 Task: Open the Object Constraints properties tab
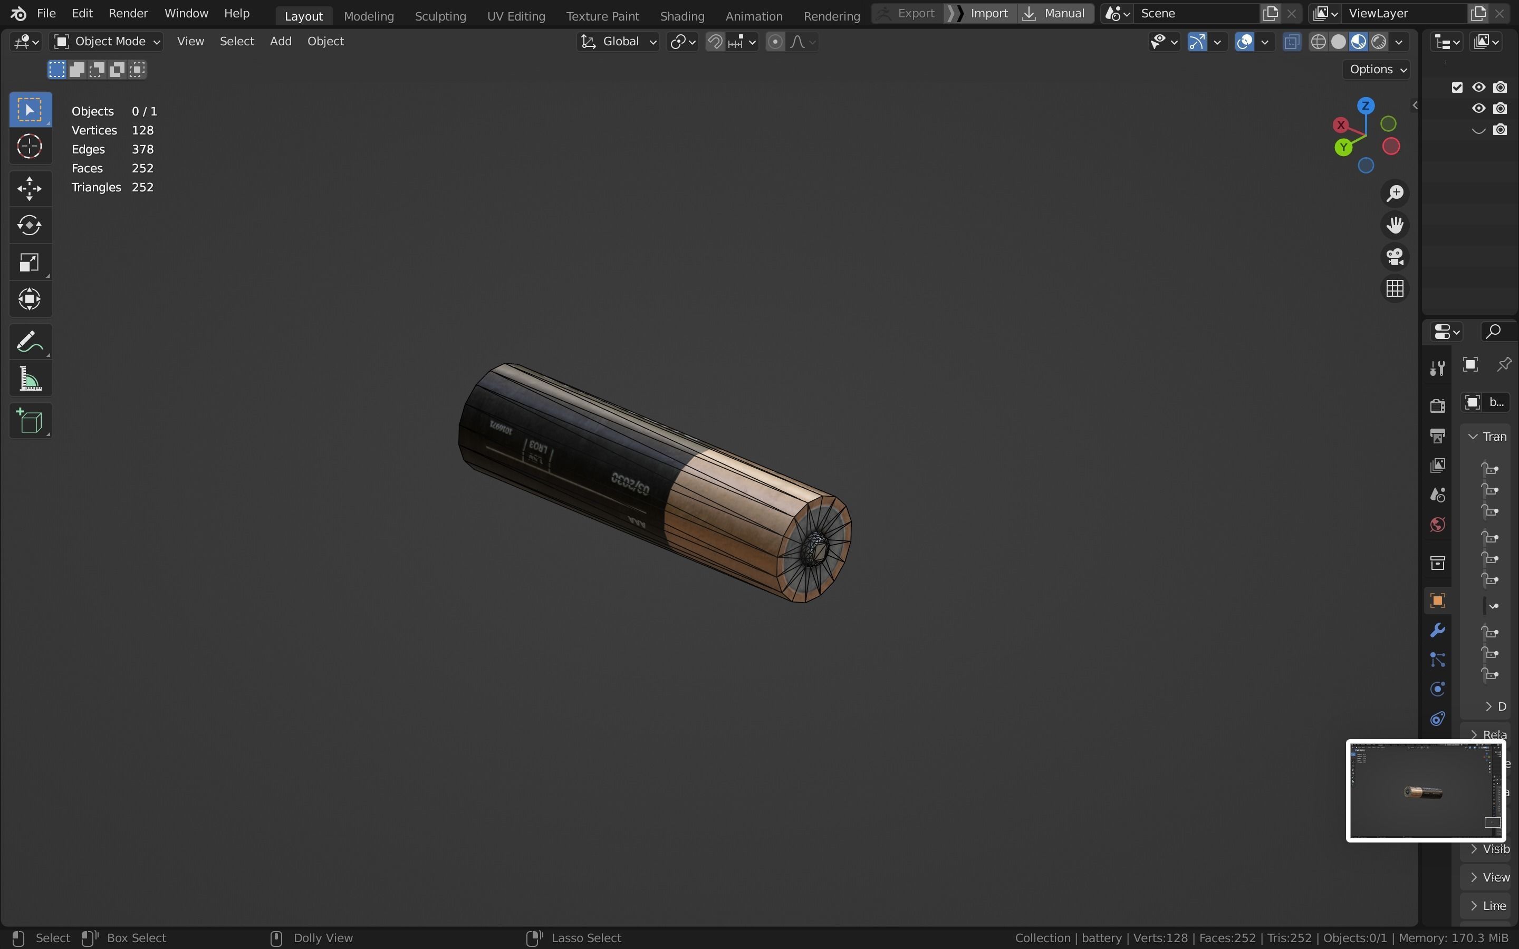[x=1437, y=719]
